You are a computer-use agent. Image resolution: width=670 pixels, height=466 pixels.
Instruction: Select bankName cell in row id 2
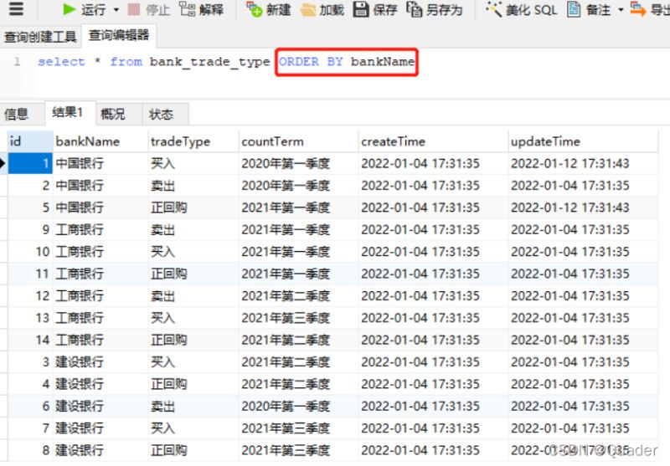pos(100,186)
